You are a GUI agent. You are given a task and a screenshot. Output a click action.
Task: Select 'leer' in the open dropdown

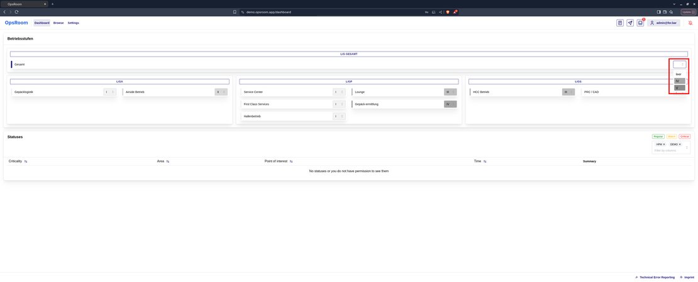[x=679, y=74]
